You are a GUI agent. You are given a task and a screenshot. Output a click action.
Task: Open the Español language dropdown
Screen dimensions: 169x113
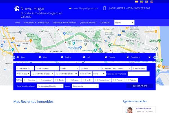[x=124, y=23]
